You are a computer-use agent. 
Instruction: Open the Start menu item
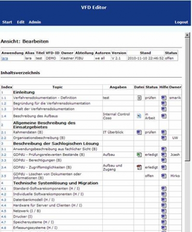[7, 22]
